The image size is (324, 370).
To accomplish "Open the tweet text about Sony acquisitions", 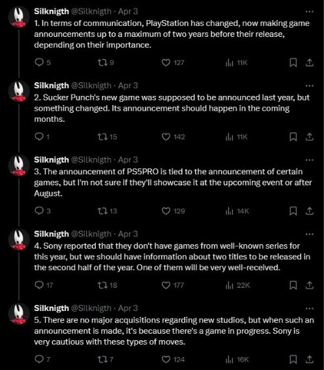I will [174, 331].
